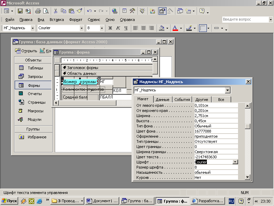Switch to the События tab
The width and height of the screenshot is (274, 206).
(182, 100)
